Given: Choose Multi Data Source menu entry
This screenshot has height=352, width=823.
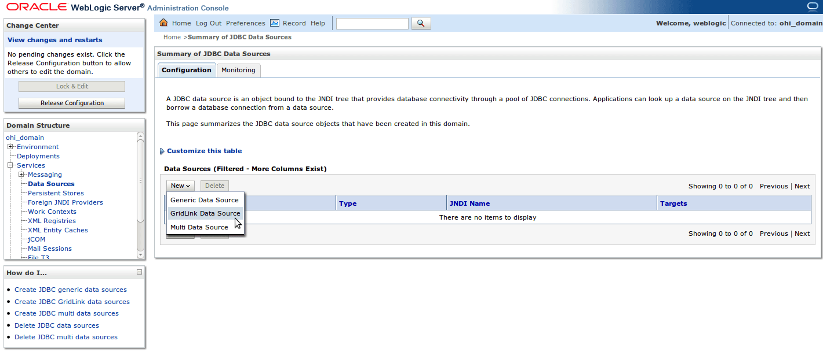Looking at the screenshot, I should [x=199, y=227].
